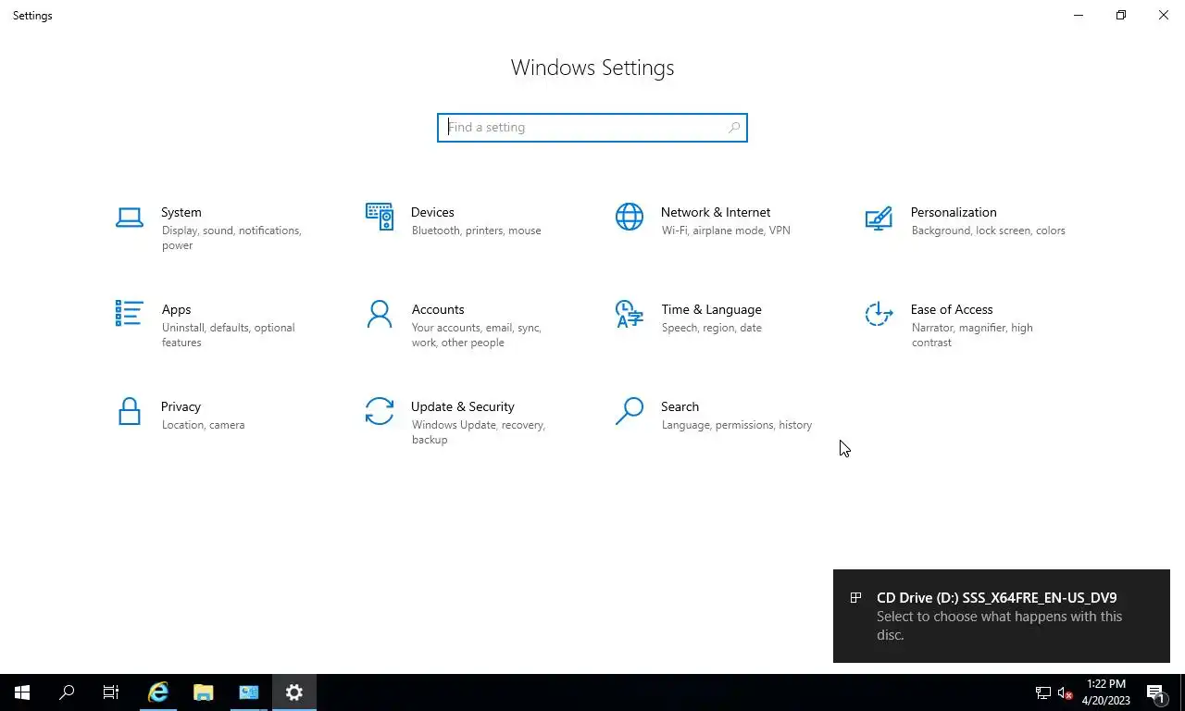Click 'Uninstall, defaults, optional features' text
1185x711 pixels.
pyautogui.click(x=228, y=335)
